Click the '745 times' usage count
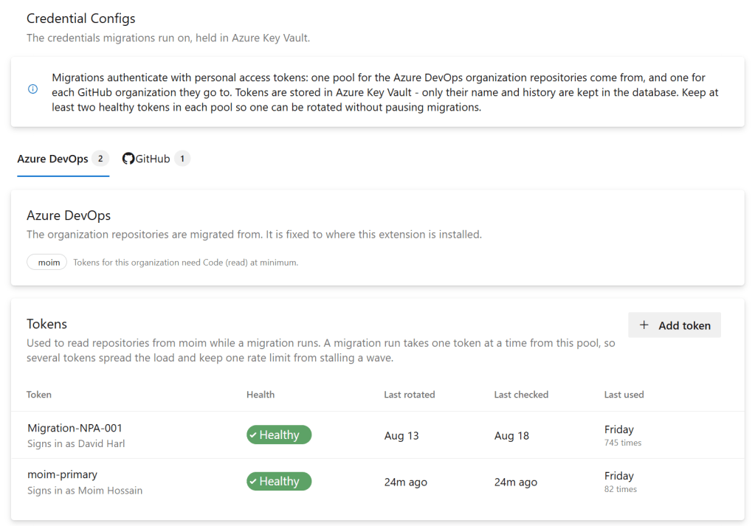Viewport: 755px width, 526px height. coord(623,443)
